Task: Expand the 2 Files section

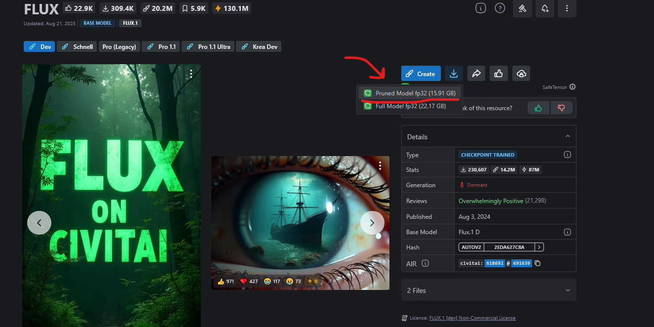Action: coord(489,290)
